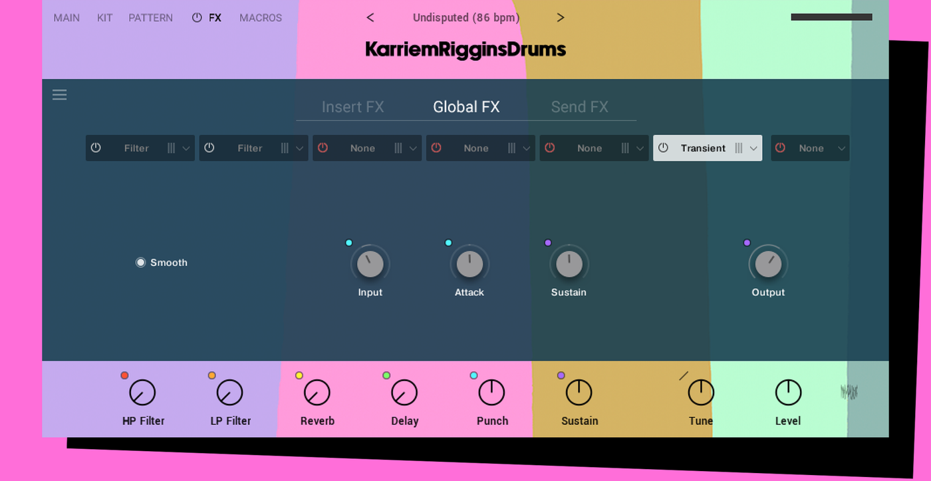This screenshot has height=481, width=931.
Task: Click the slash icon beside Tune knob
Action: (684, 376)
